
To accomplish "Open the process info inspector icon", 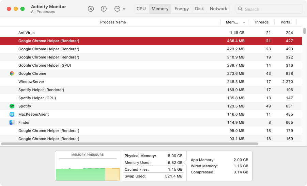I will (x=104, y=9).
